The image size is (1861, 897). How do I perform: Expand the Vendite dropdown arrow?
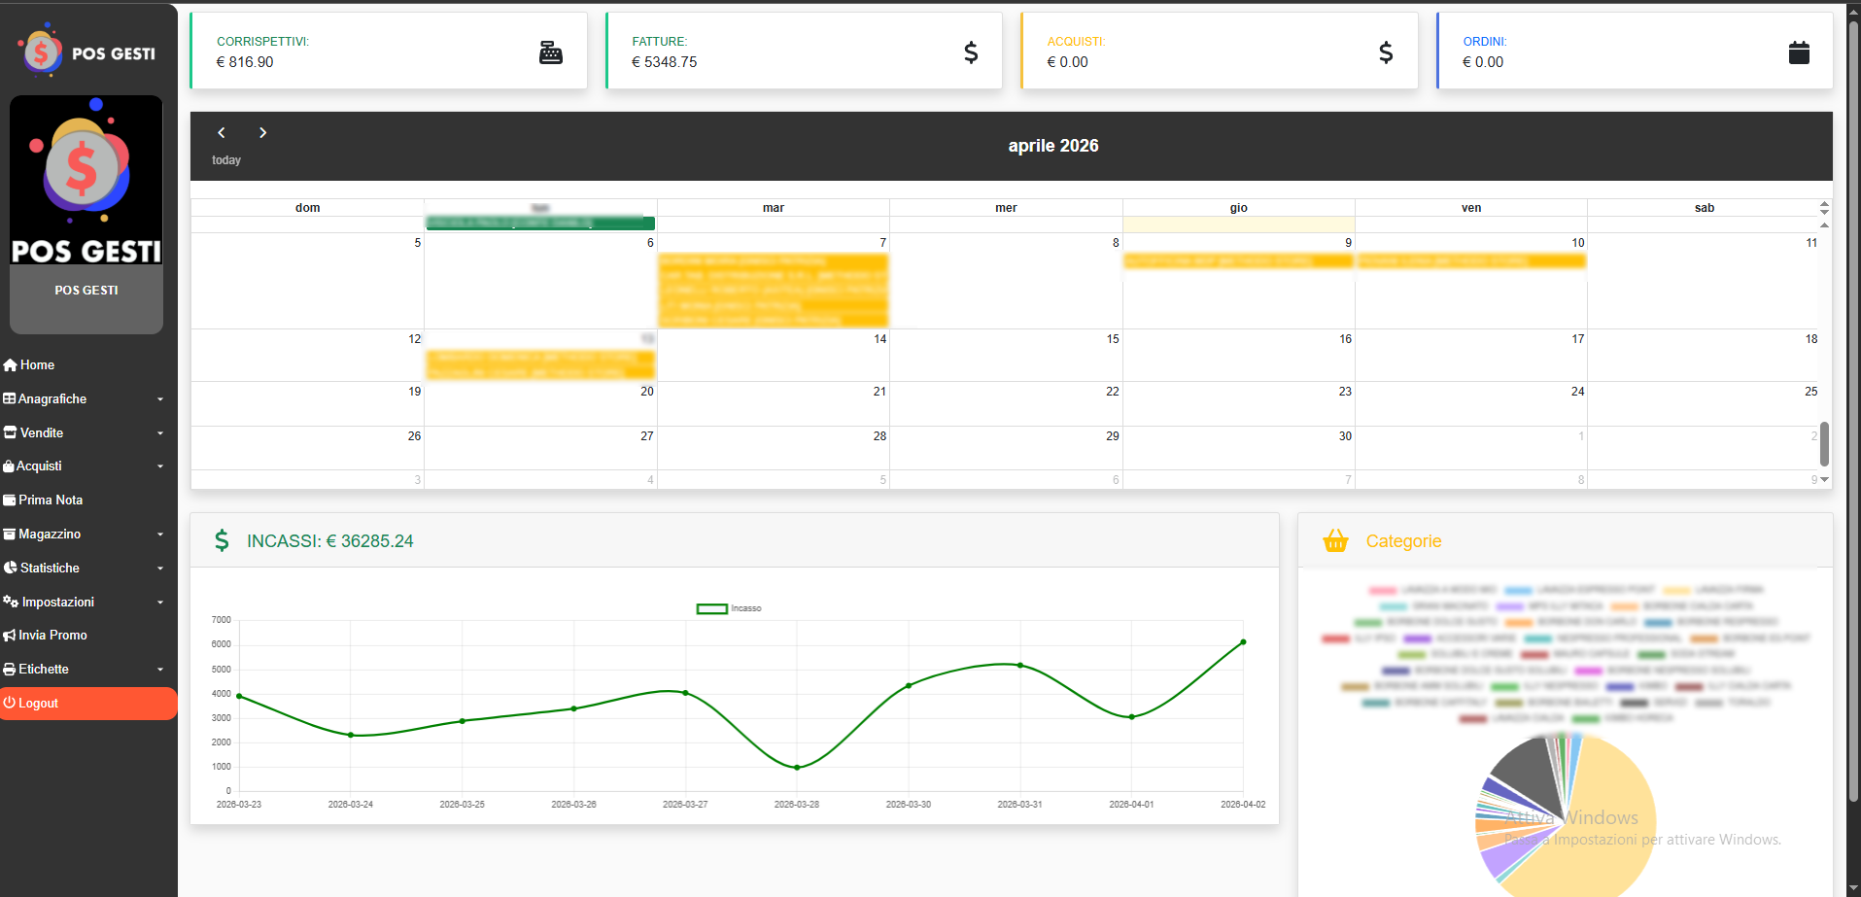(x=160, y=433)
